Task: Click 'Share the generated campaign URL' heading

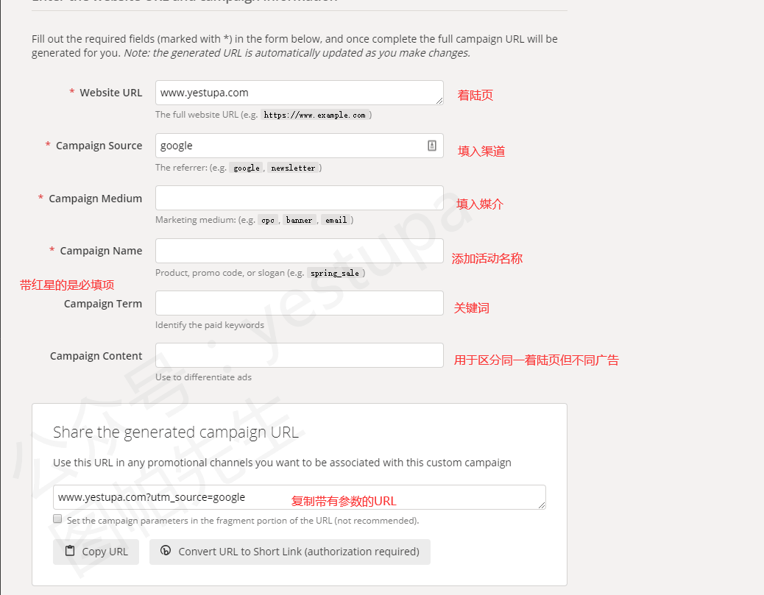Action: [x=176, y=432]
